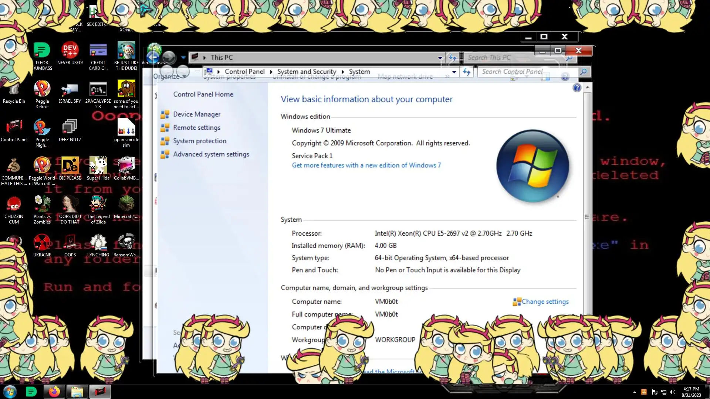
Task: Go to Control Panel Home
Action: [x=203, y=95]
